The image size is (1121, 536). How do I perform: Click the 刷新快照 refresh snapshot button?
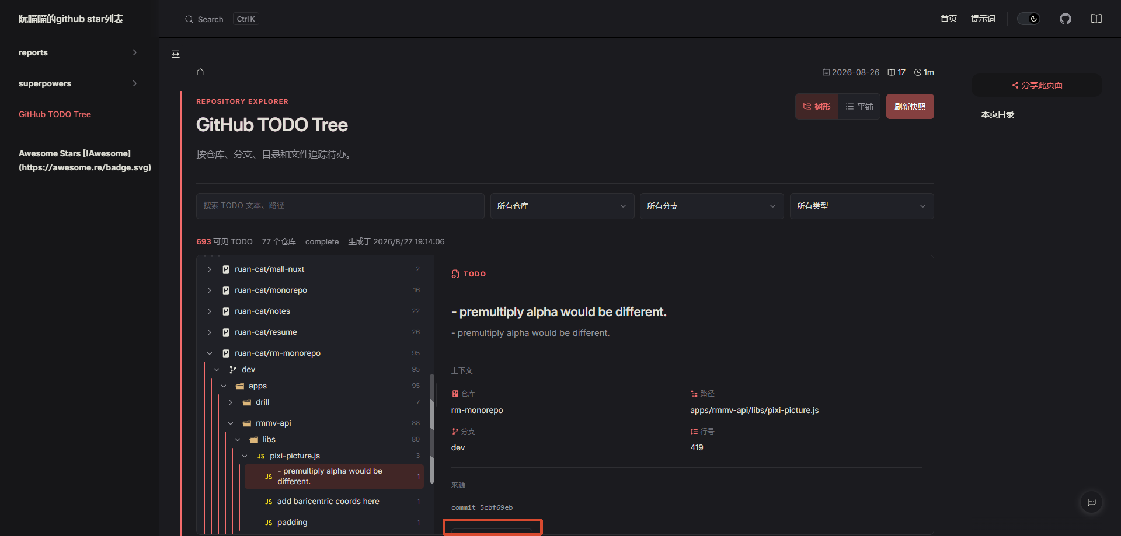click(910, 107)
